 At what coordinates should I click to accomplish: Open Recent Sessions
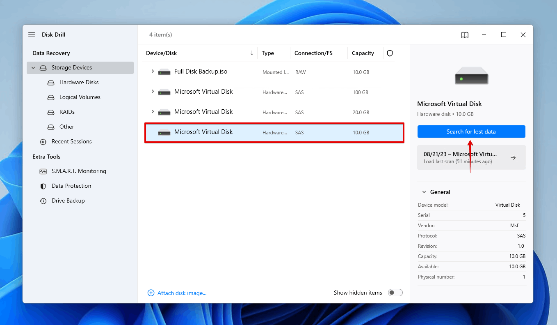coord(72,141)
